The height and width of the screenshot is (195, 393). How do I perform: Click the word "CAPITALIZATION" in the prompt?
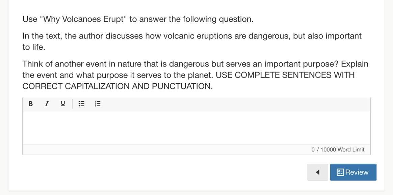tap(97, 86)
